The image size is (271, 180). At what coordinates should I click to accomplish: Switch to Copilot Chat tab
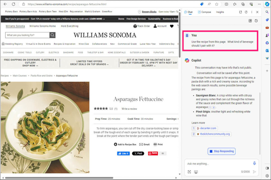(188, 12)
